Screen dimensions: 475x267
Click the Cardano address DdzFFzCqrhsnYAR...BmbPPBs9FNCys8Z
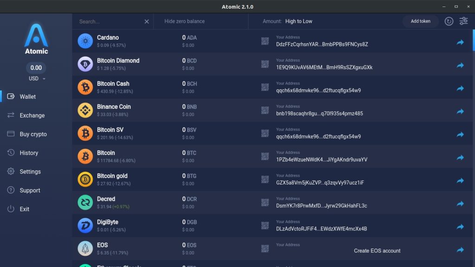click(x=322, y=44)
